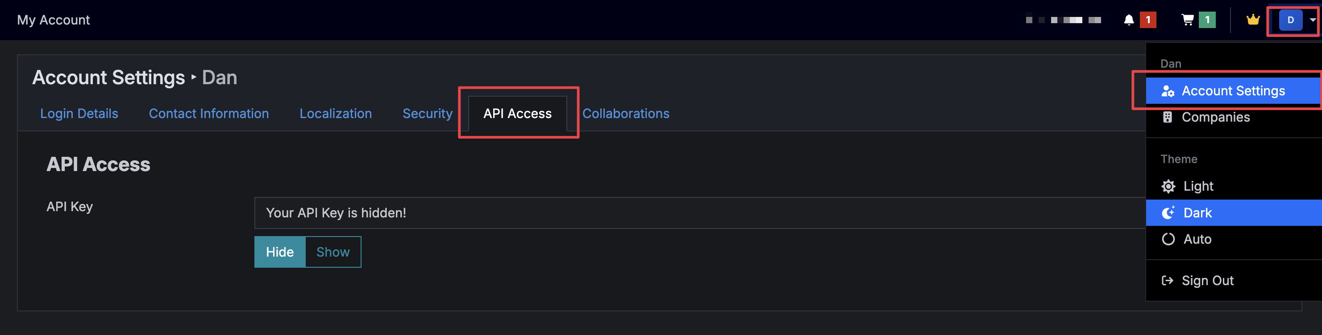Click the green cart count badge
1322x335 pixels.
point(1207,20)
